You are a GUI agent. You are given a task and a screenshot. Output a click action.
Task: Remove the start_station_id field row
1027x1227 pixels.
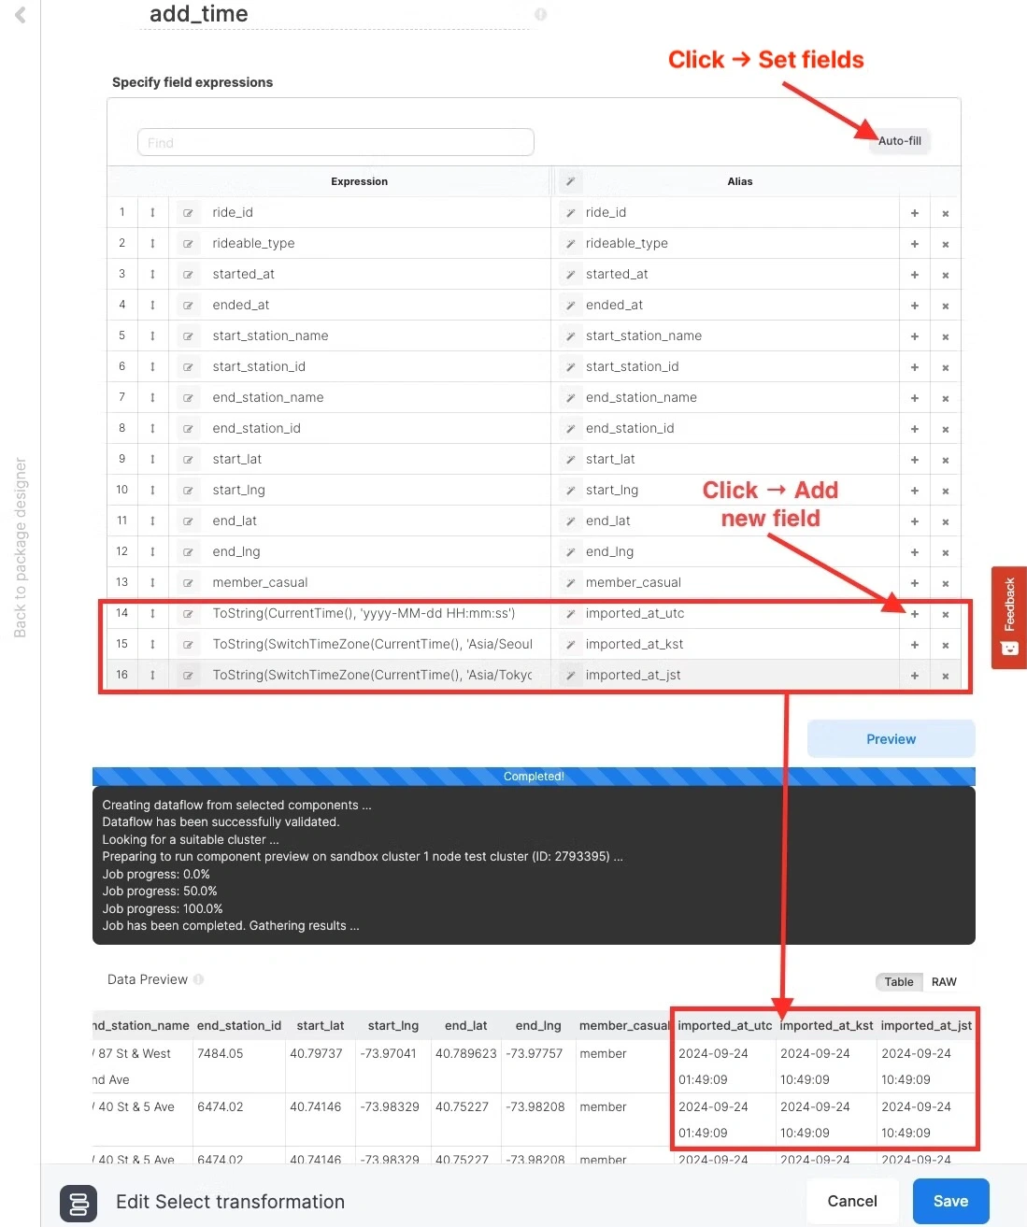point(946,367)
